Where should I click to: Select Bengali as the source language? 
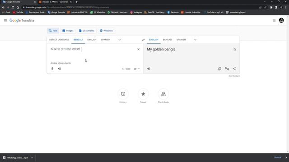(78, 40)
